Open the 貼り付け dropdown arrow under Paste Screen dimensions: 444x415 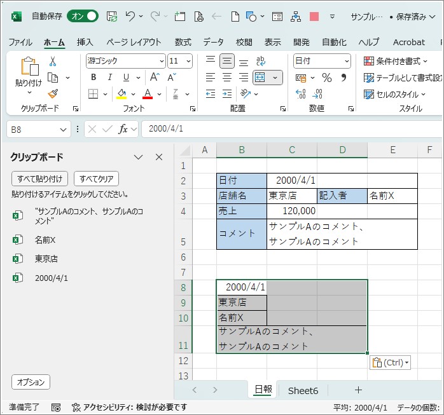point(29,92)
